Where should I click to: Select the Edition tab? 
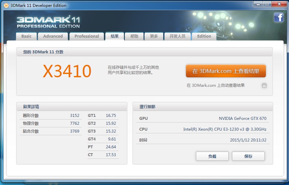204,36
